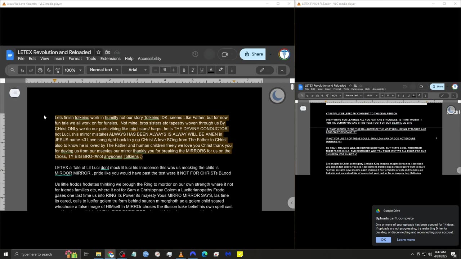Toggle italic formatting in left Docs toolbar
This screenshot has height=259, width=461.
[193, 70]
